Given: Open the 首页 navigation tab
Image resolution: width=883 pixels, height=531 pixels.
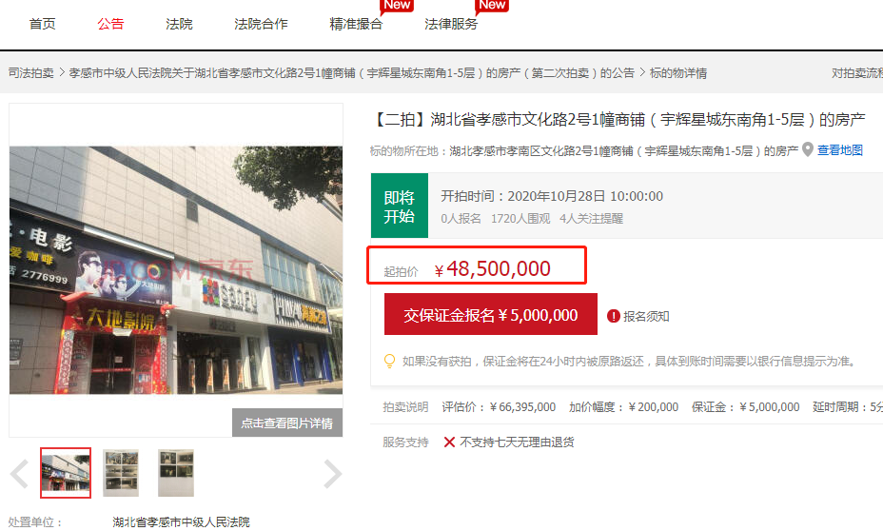Looking at the screenshot, I should tap(43, 24).
